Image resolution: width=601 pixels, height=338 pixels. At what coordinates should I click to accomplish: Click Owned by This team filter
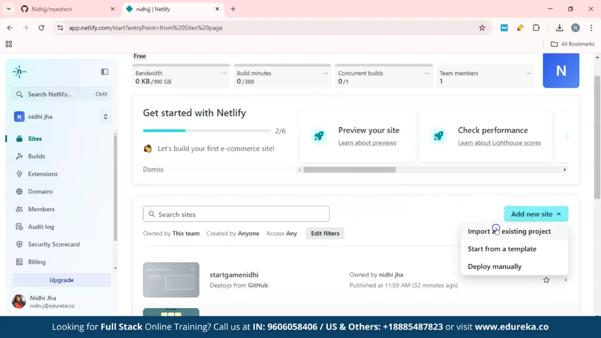point(171,233)
